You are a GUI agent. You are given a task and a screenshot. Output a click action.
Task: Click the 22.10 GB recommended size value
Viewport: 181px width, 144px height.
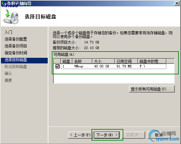tap(91, 48)
